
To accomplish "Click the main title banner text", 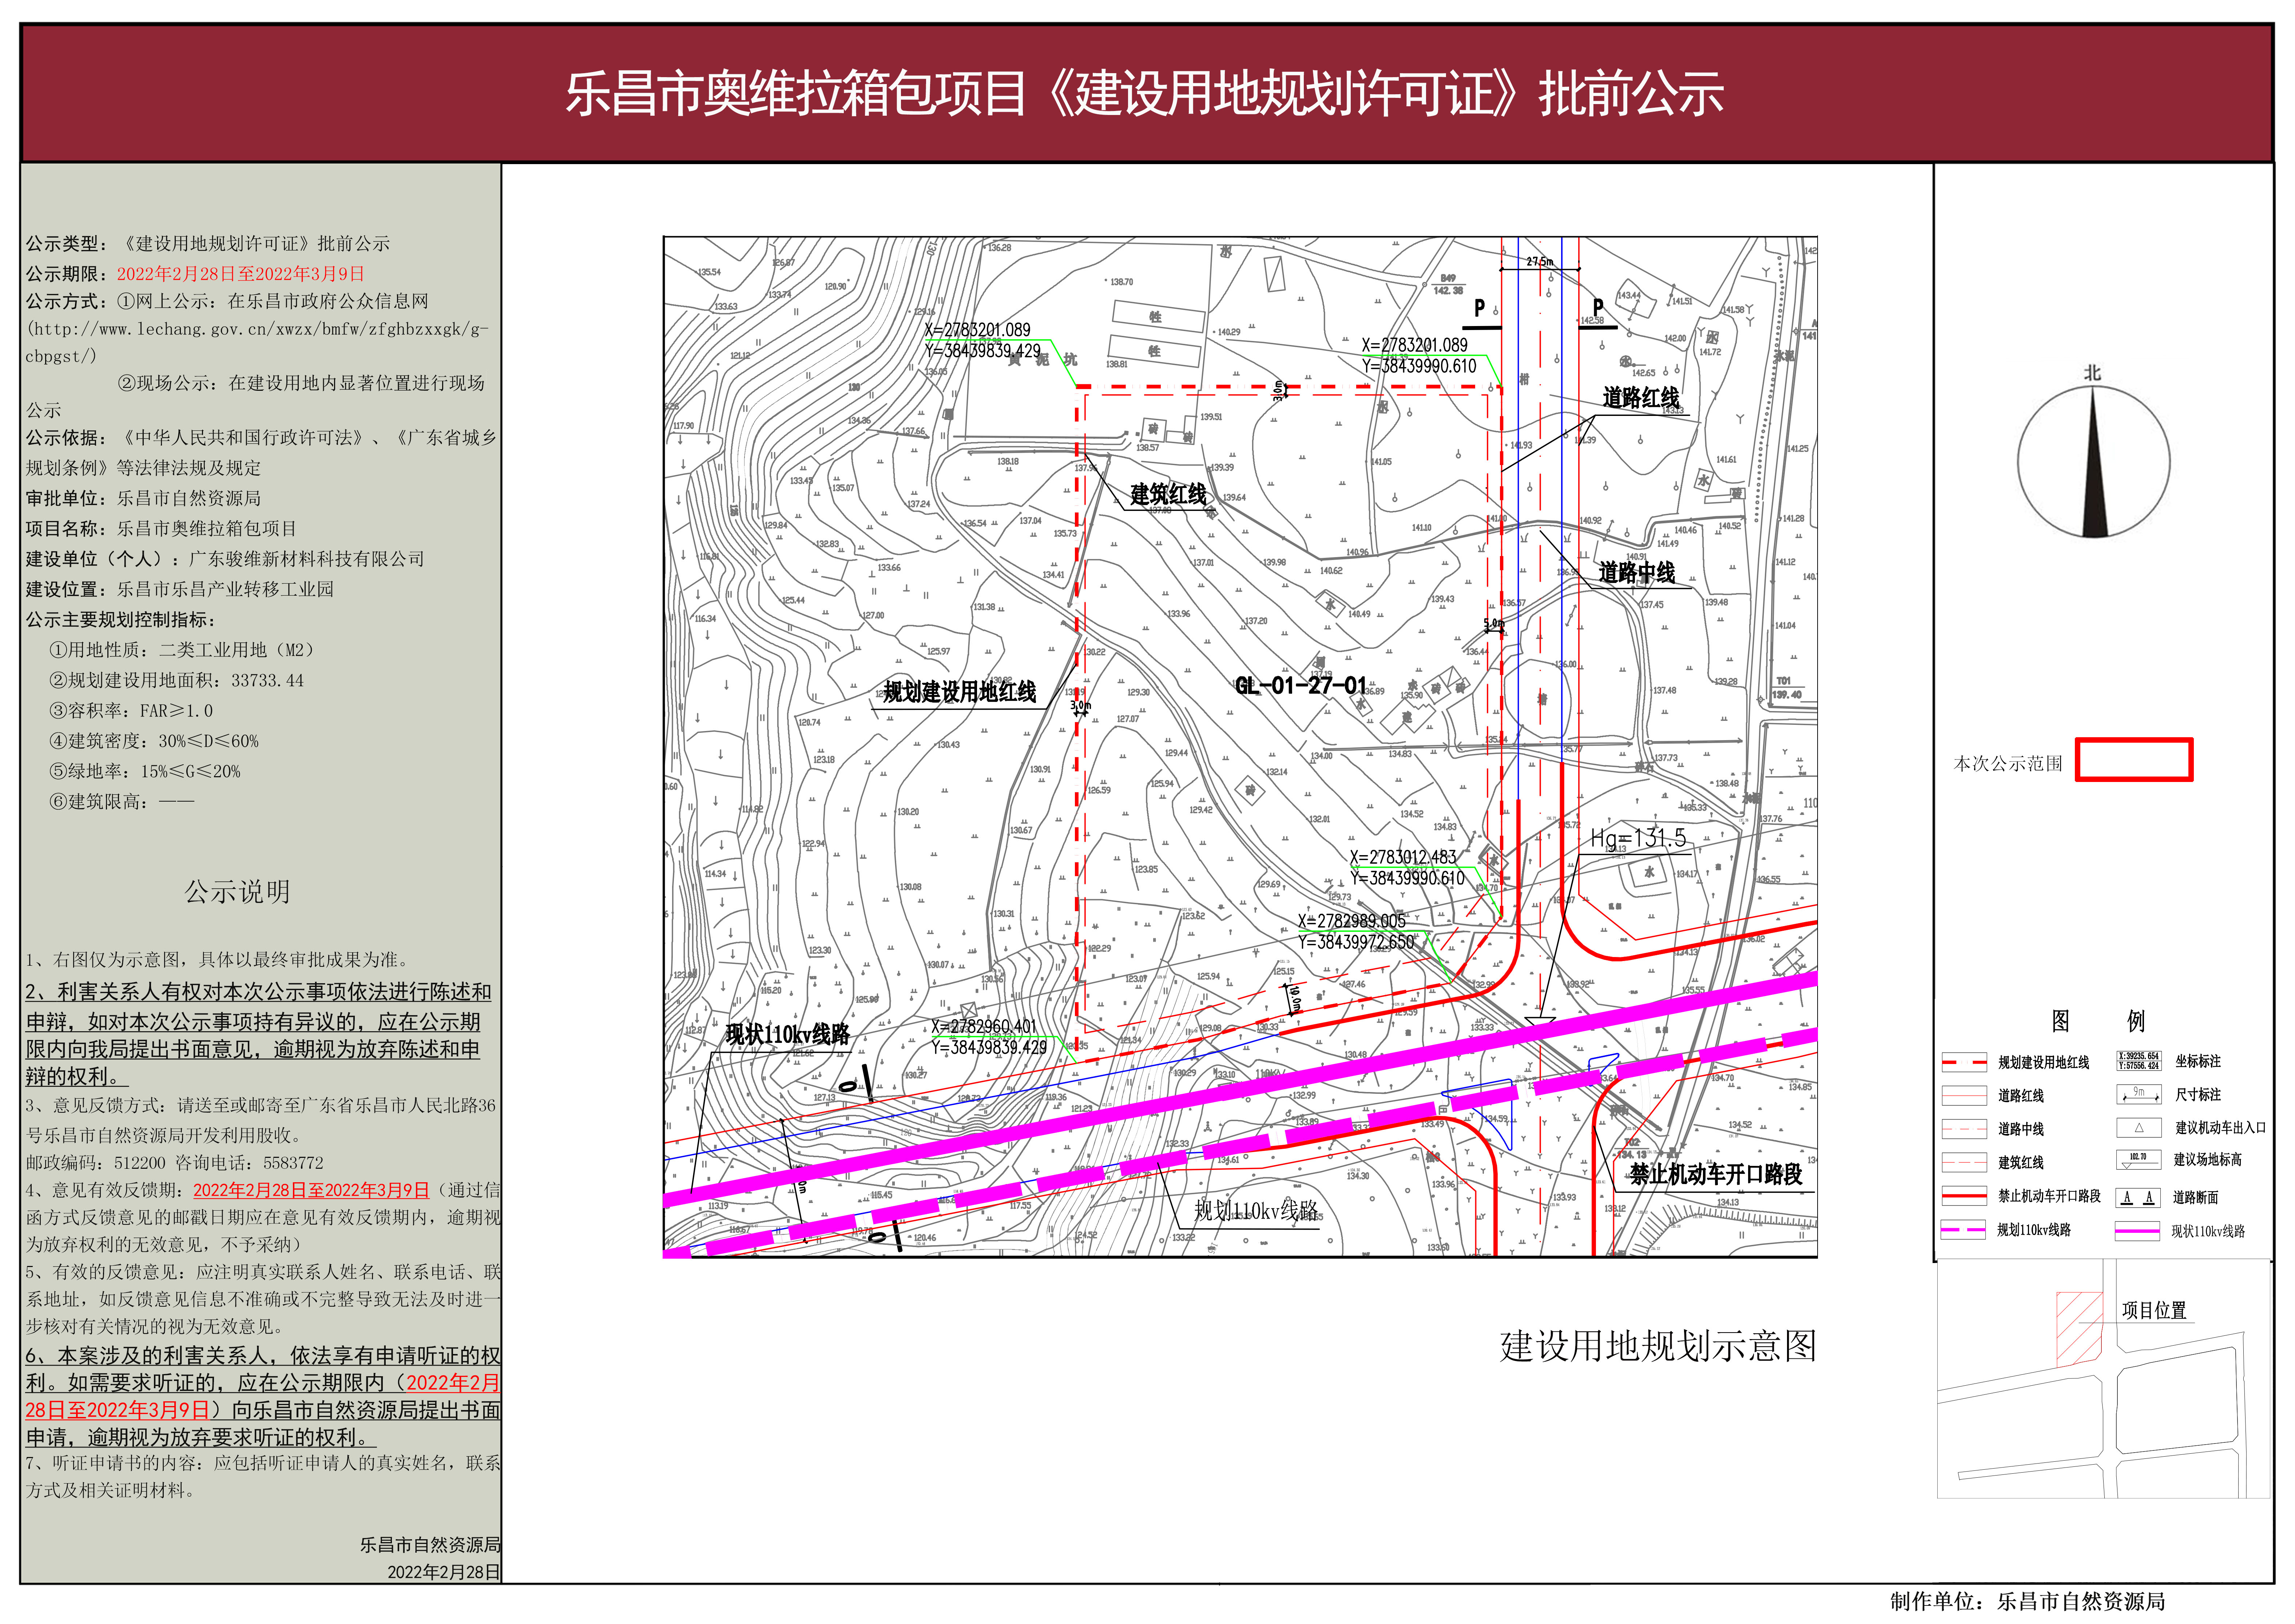I will [x=1145, y=94].
